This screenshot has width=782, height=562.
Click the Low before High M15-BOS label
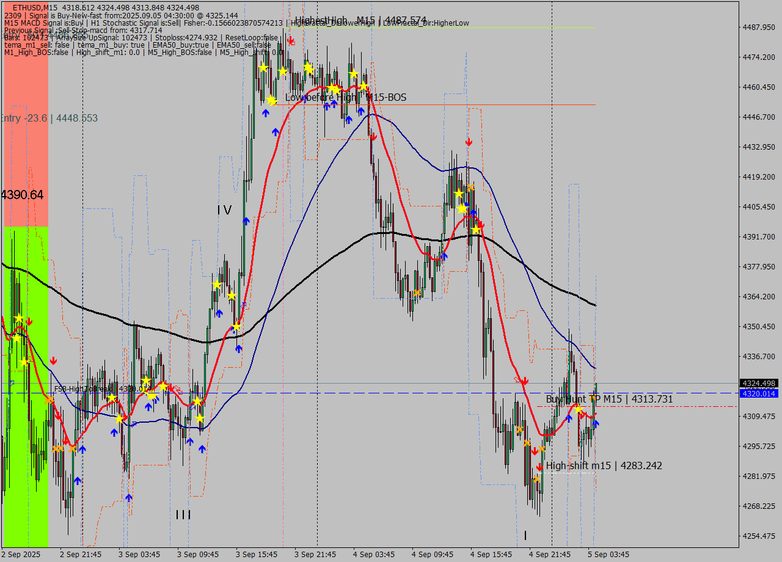click(346, 97)
